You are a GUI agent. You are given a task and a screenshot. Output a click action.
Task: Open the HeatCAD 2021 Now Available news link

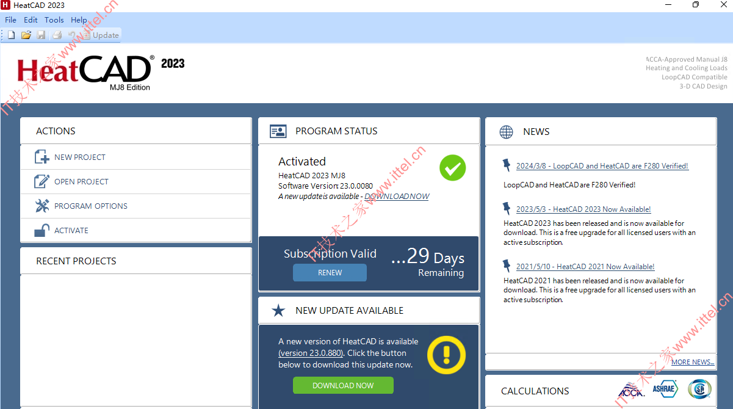pyautogui.click(x=585, y=267)
